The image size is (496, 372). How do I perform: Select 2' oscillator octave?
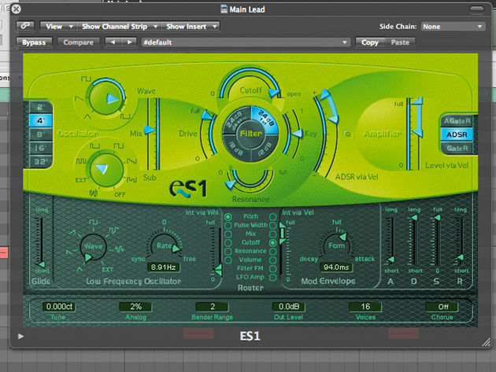[40, 107]
